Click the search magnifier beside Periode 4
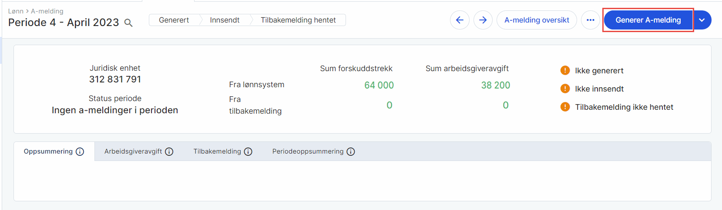The image size is (722, 210). 128,23
